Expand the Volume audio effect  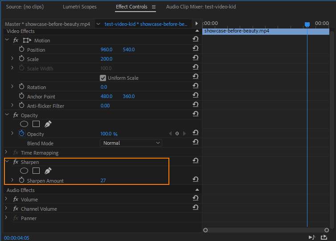(6, 199)
